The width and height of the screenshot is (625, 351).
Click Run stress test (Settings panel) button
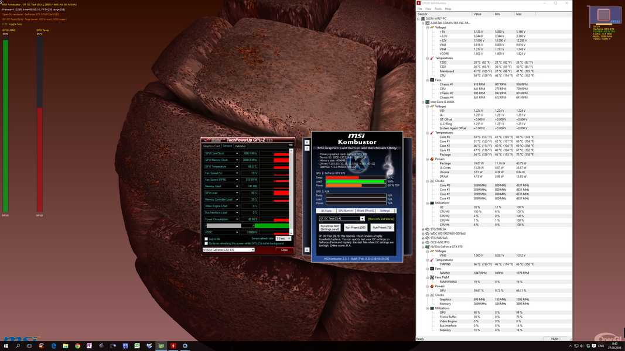(330, 228)
